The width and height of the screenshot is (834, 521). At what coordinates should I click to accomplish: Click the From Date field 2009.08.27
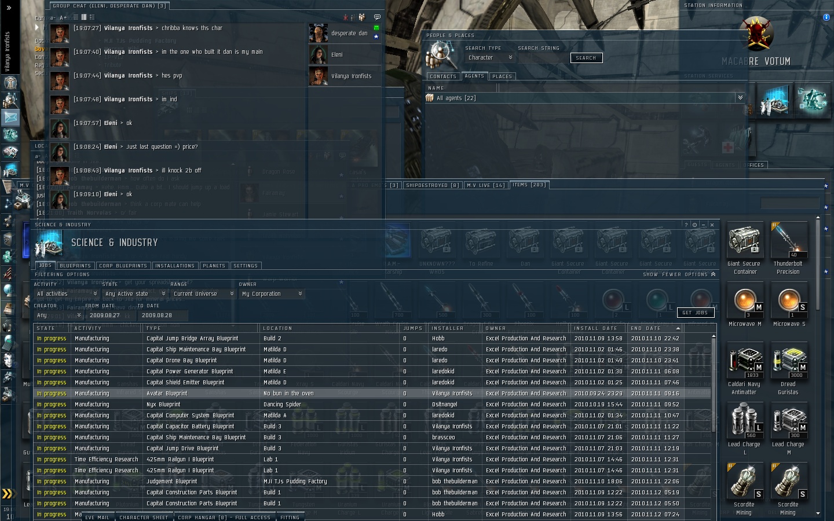pyautogui.click(x=111, y=315)
